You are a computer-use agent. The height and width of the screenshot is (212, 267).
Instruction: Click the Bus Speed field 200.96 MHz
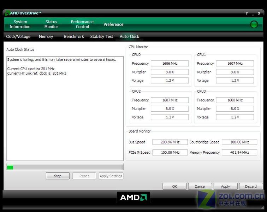tap(170, 142)
